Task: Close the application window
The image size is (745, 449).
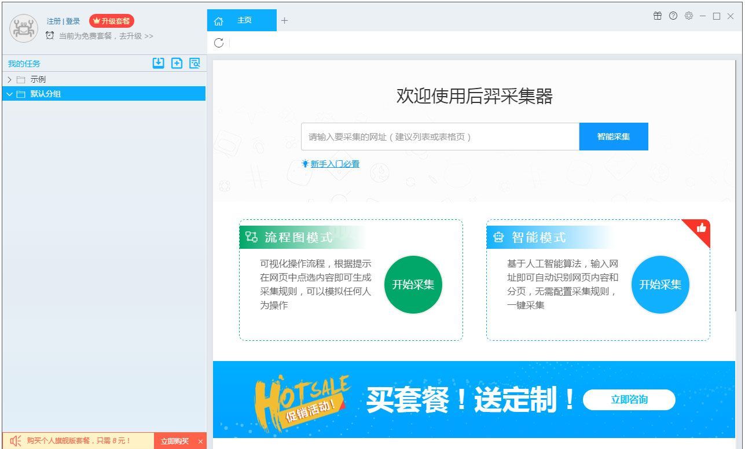Action: tap(731, 16)
